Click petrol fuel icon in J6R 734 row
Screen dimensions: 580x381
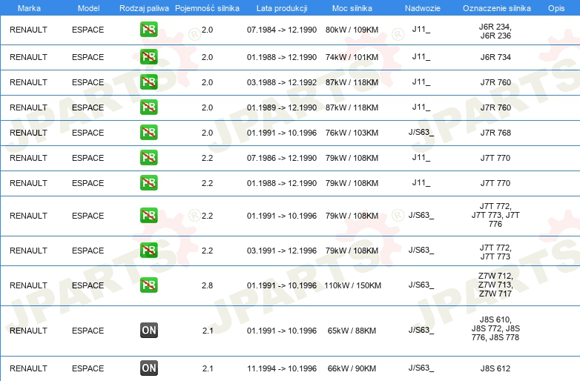click(x=148, y=57)
